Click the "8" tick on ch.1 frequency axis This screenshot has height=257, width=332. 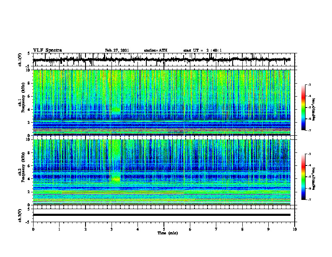(x=29, y=83)
